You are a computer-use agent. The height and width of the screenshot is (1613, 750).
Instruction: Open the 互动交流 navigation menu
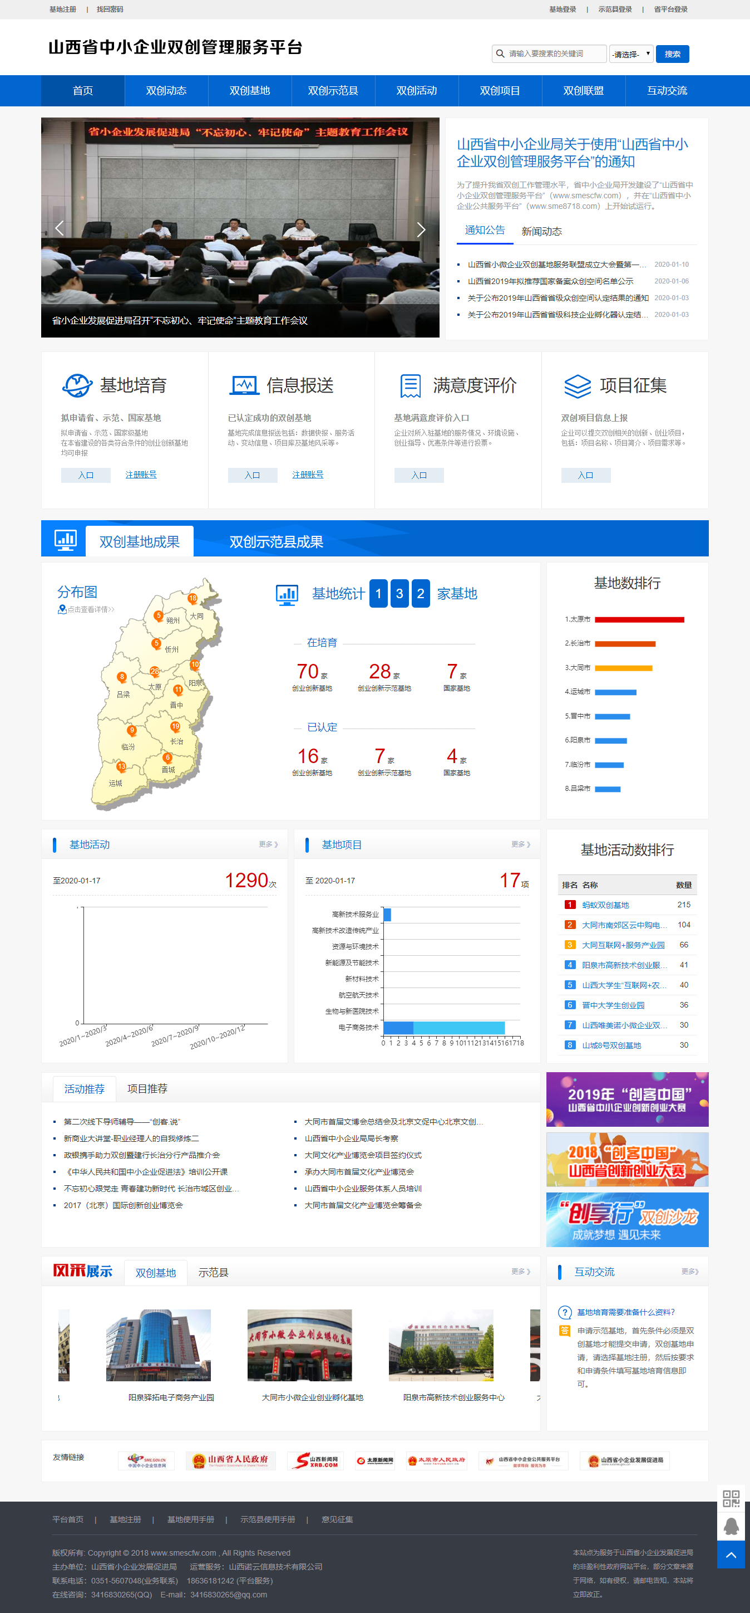click(667, 91)
